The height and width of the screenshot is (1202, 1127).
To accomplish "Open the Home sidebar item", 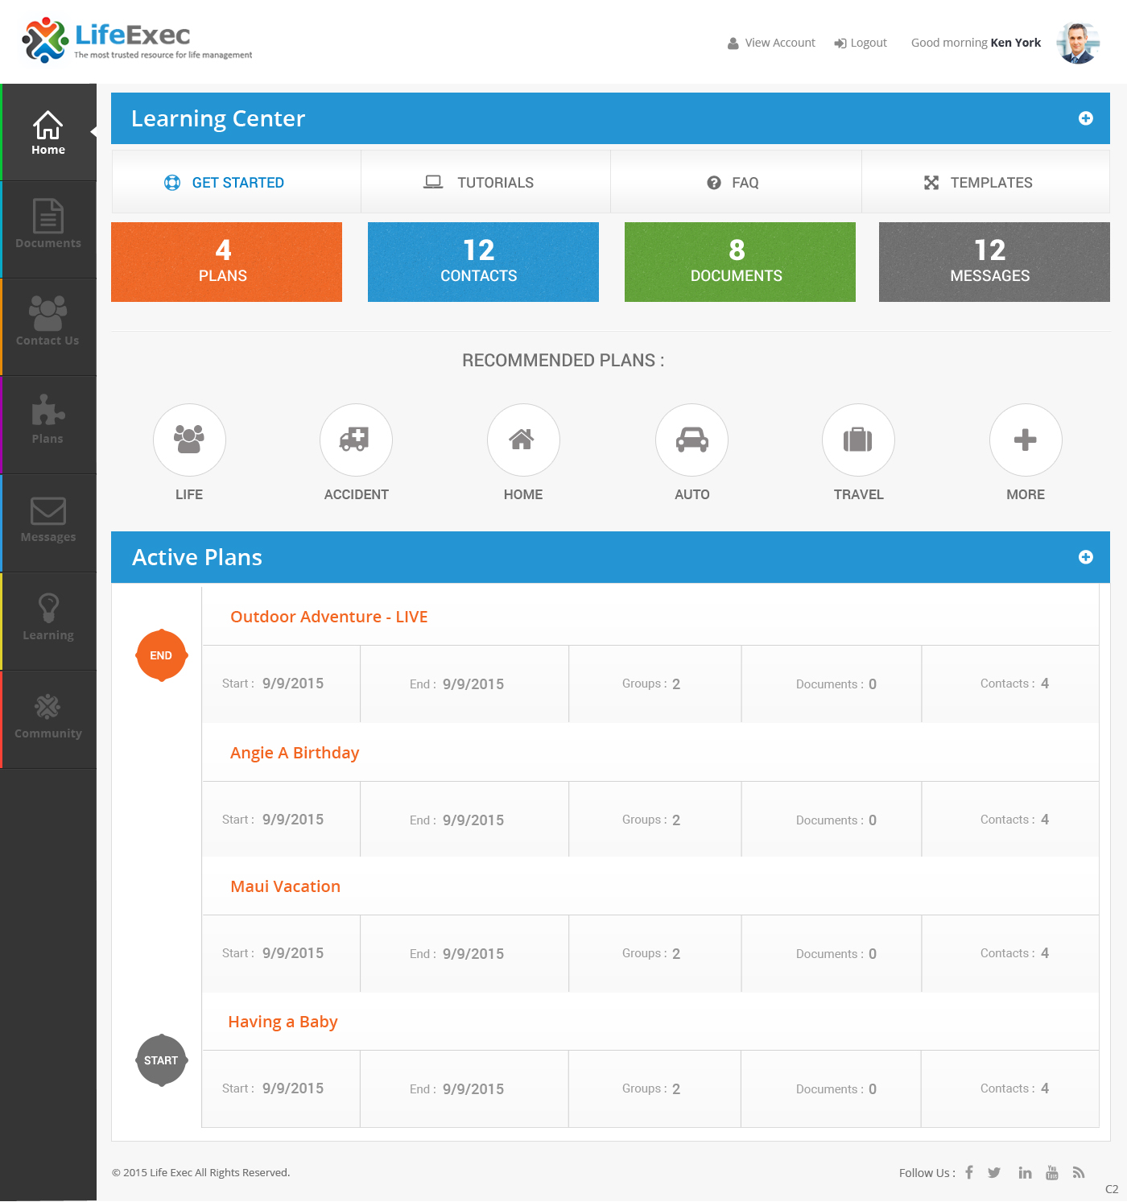I will (48, 133).
